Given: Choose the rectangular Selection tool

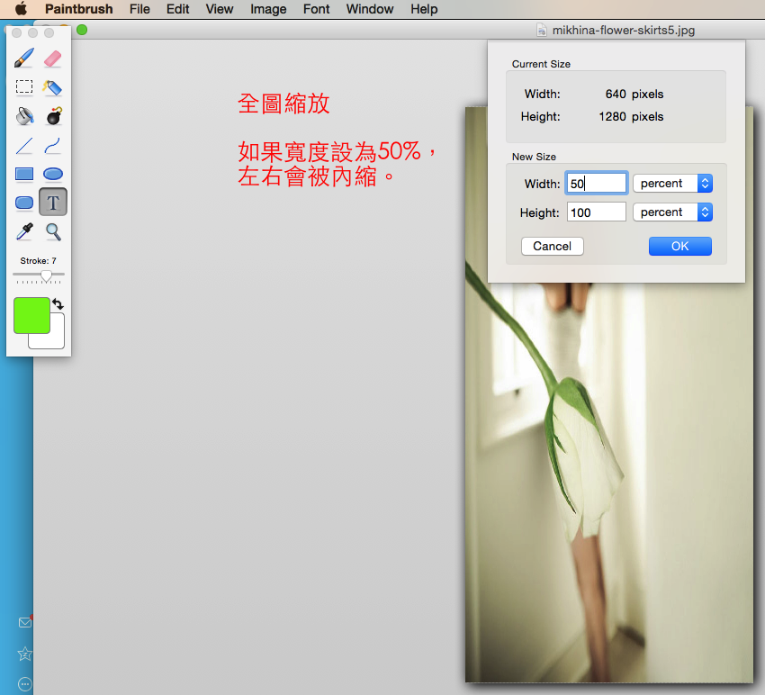Looking at the screenshot, I should [x=24, y=86].
